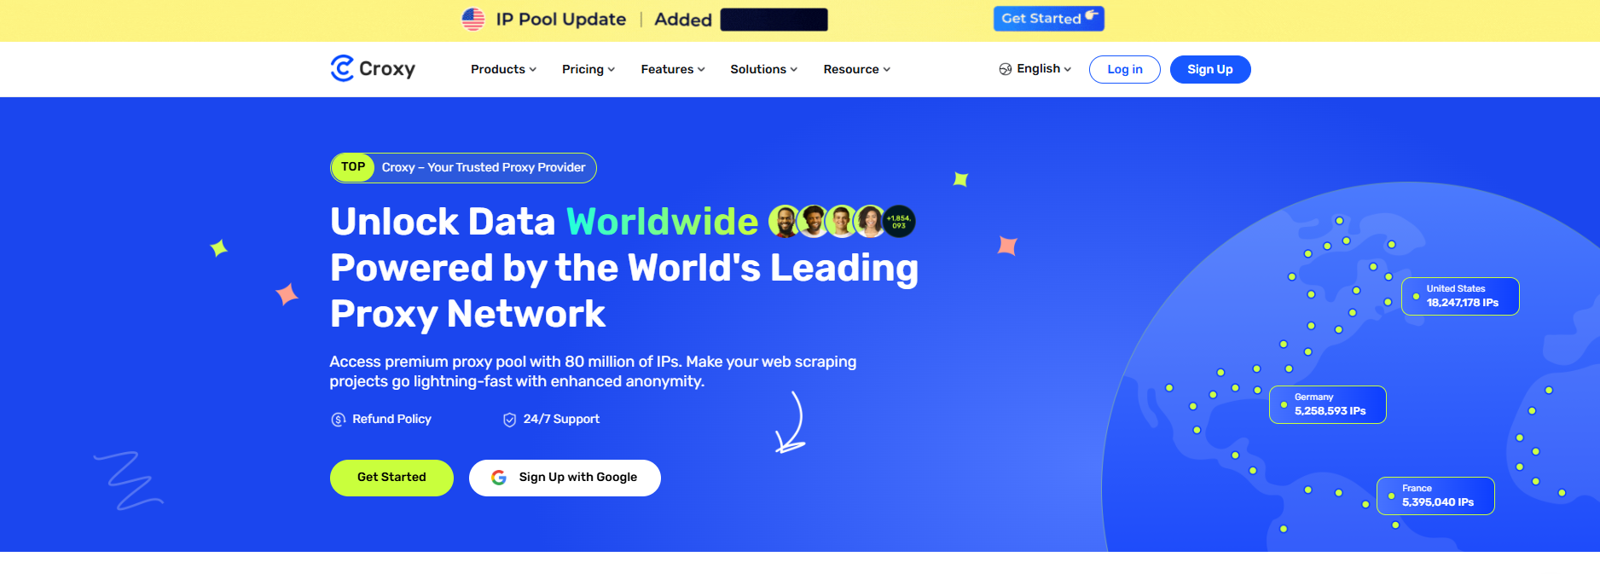Select the United States IPs map label
The image size is (1600, 574).
[1460, 296]
